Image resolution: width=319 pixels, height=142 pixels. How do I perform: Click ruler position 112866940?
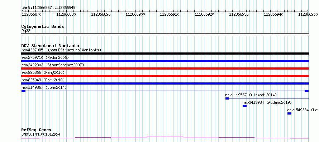[x=273, y=14]
